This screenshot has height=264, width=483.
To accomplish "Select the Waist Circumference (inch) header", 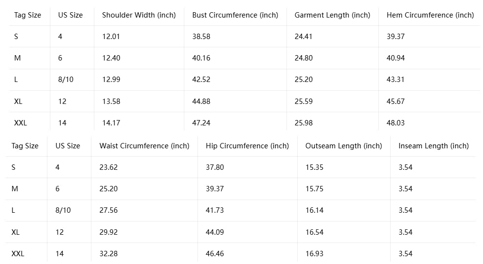I will (144, 146).
